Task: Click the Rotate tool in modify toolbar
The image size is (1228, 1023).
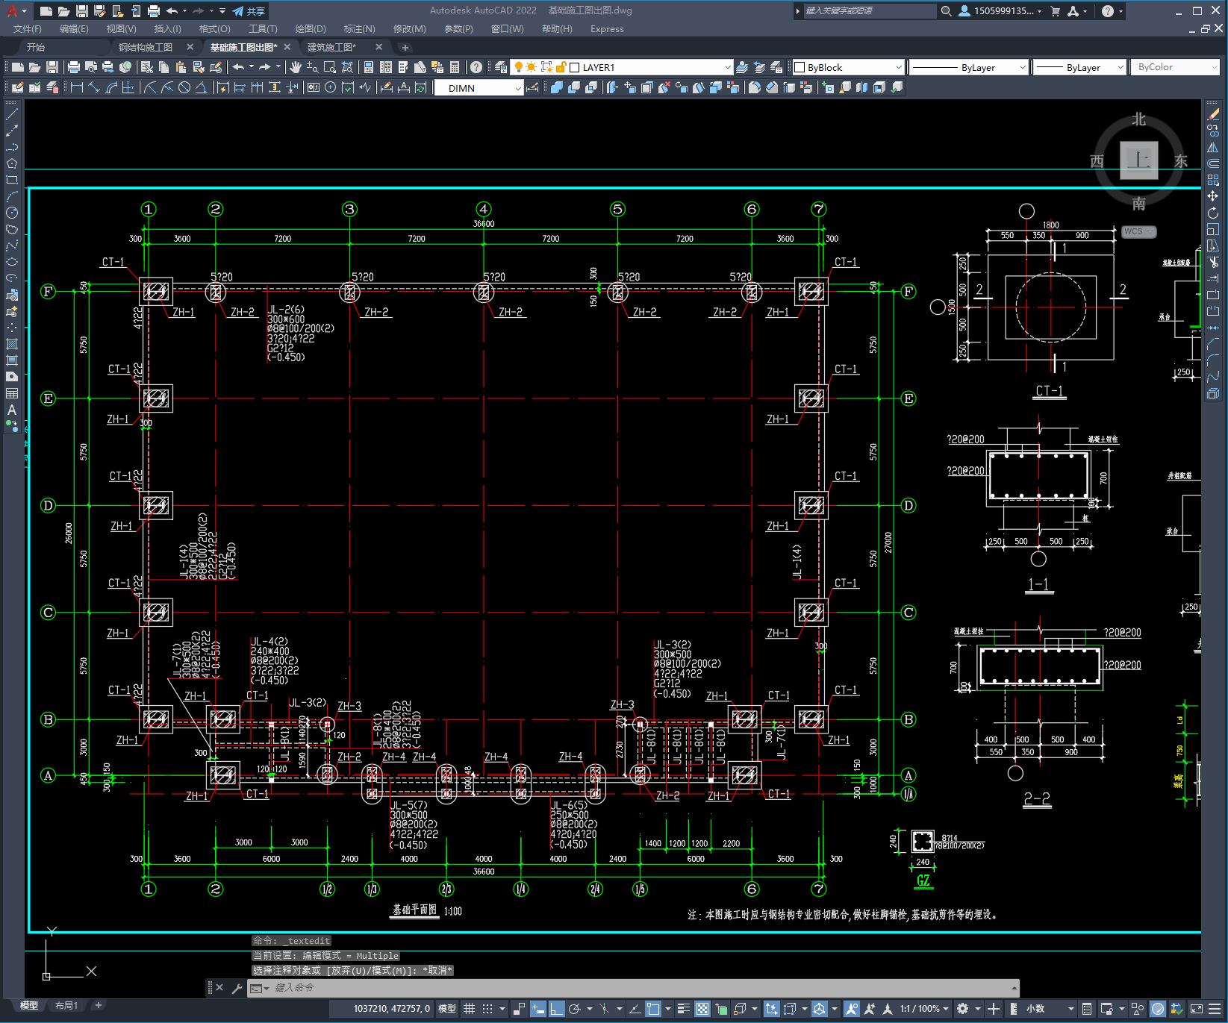Action: tap(1213, 213)
